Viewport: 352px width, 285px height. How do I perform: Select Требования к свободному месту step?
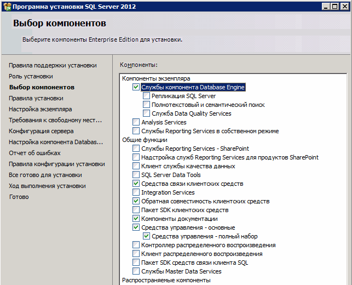[x=55, y=120]
